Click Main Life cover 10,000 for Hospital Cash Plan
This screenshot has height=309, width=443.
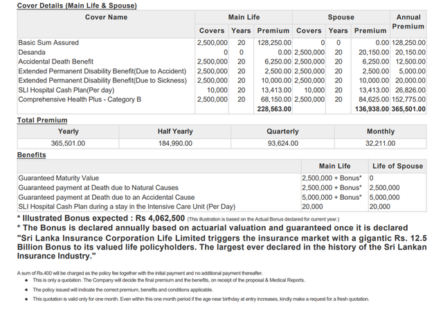click(x=217, y=90)
